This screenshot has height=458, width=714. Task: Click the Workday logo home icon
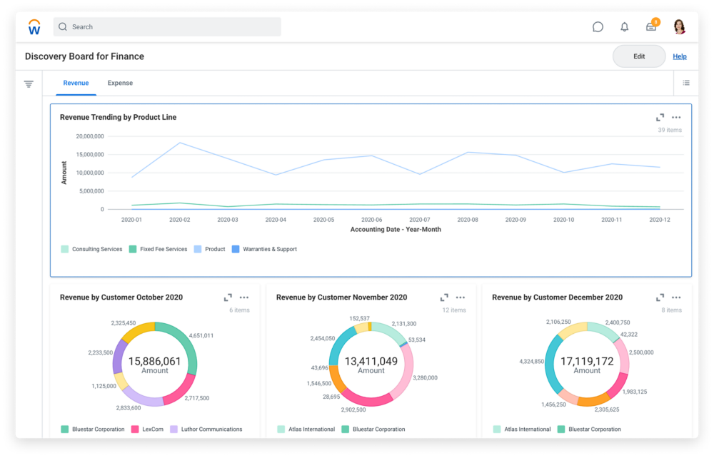34,27
